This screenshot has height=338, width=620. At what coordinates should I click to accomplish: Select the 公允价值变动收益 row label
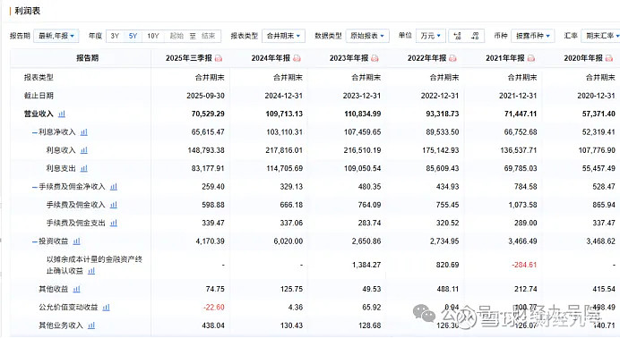click(68, 308)
